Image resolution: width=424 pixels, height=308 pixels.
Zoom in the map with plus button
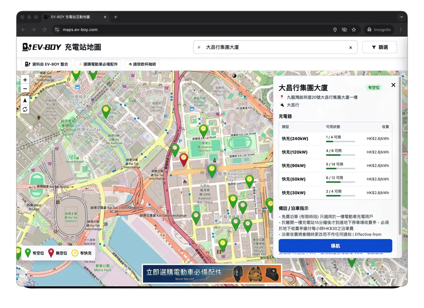click(25, 80)
